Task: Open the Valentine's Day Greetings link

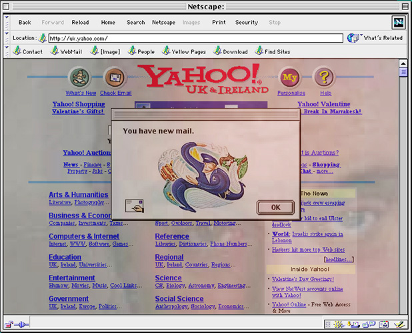Action: pos(303,279)
